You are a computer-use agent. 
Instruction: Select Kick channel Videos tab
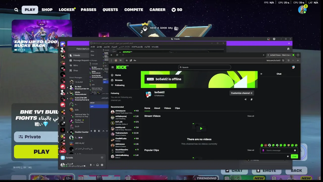[x=167, y=108]
